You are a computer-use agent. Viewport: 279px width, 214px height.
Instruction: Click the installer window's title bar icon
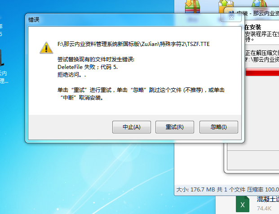231,13
